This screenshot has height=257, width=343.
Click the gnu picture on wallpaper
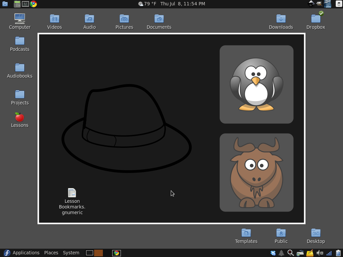[256, 172]
